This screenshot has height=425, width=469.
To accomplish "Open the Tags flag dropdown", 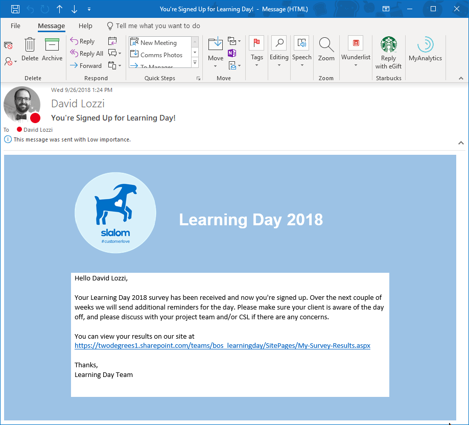I will [256, 53].
